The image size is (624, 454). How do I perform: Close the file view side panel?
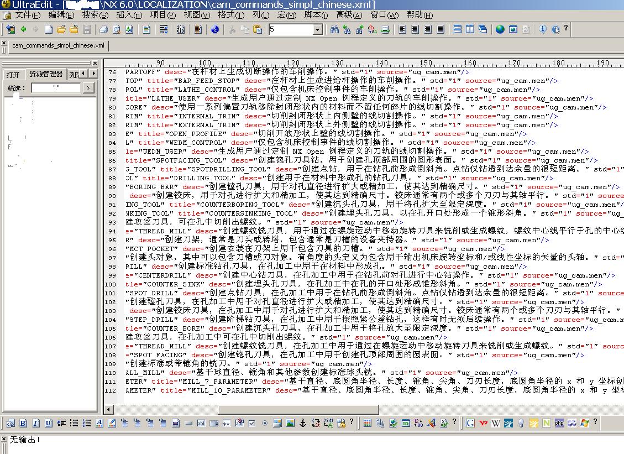click(x=95, y=64)
